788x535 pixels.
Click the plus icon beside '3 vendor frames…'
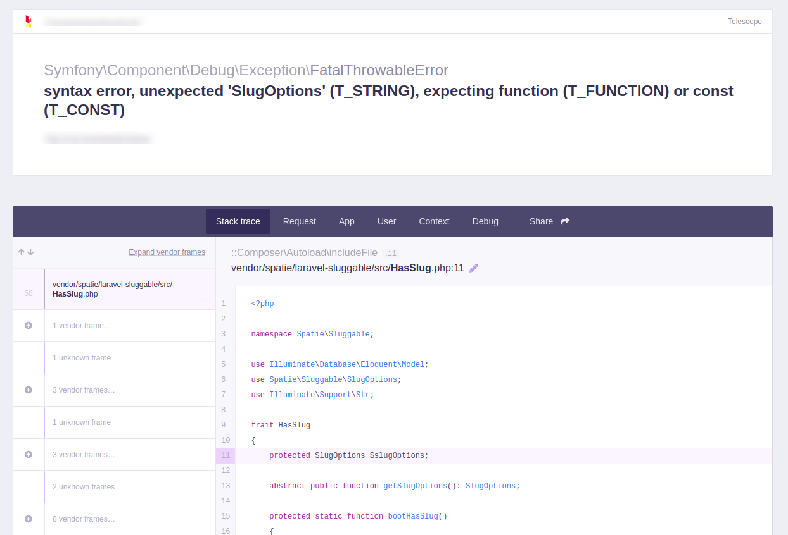pos(28,390)
